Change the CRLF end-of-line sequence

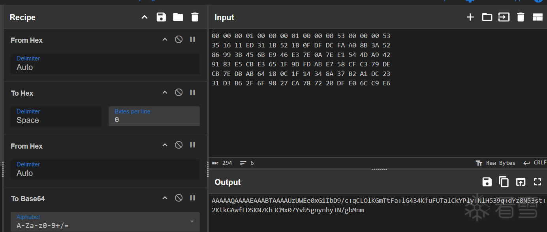(x=535, y=163)
